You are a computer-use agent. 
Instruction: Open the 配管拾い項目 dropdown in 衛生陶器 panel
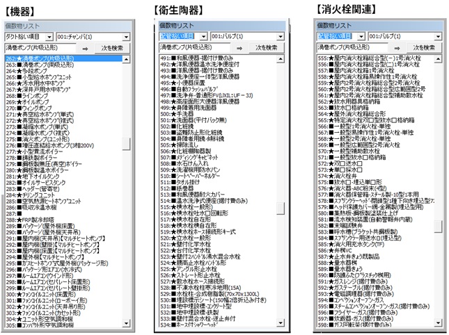pos(203,37)
